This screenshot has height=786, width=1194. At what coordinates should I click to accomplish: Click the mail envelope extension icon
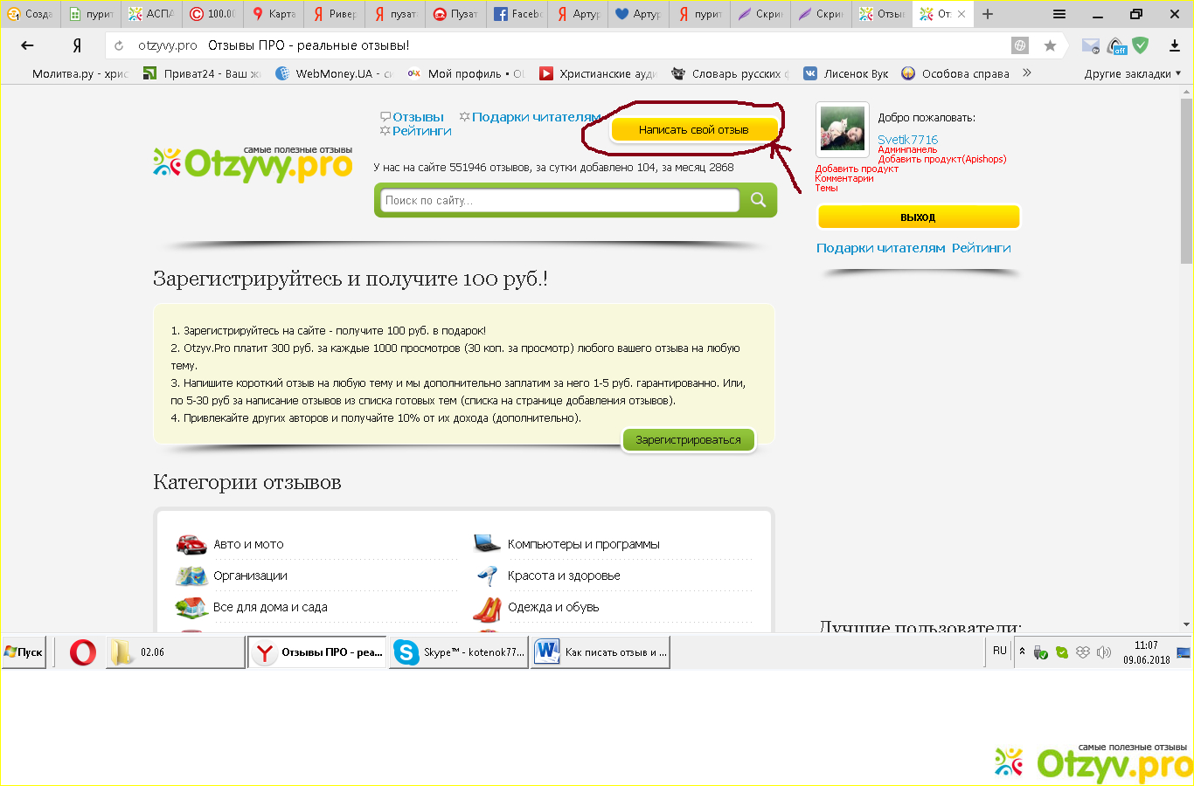coord(1090,45)
